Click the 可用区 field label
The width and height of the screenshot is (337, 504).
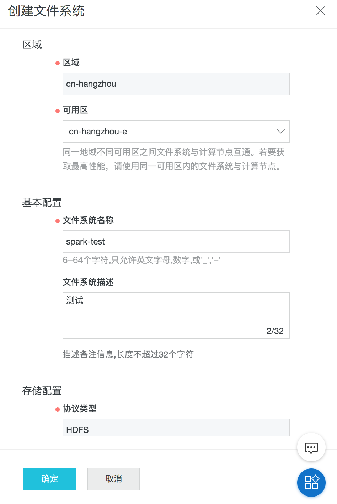75,110
